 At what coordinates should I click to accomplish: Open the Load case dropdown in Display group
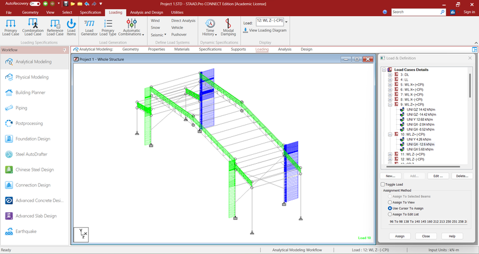[286, 22]
